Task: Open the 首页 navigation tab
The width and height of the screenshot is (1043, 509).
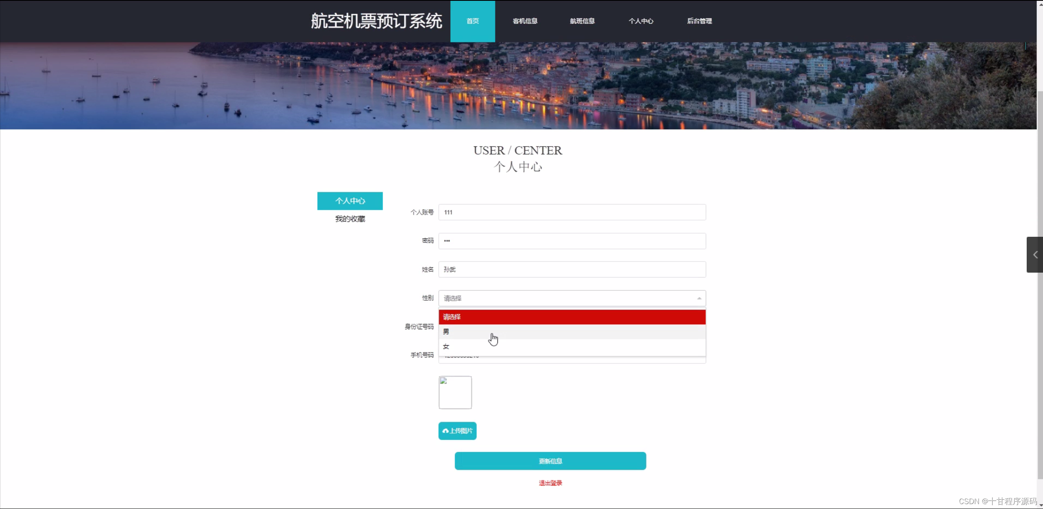Action: coord(472,21)
